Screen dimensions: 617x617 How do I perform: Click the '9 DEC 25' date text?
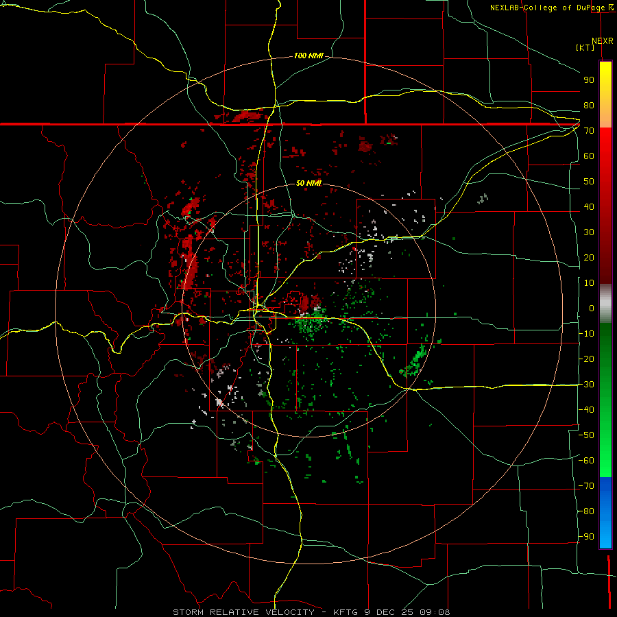tap(389, 612)
